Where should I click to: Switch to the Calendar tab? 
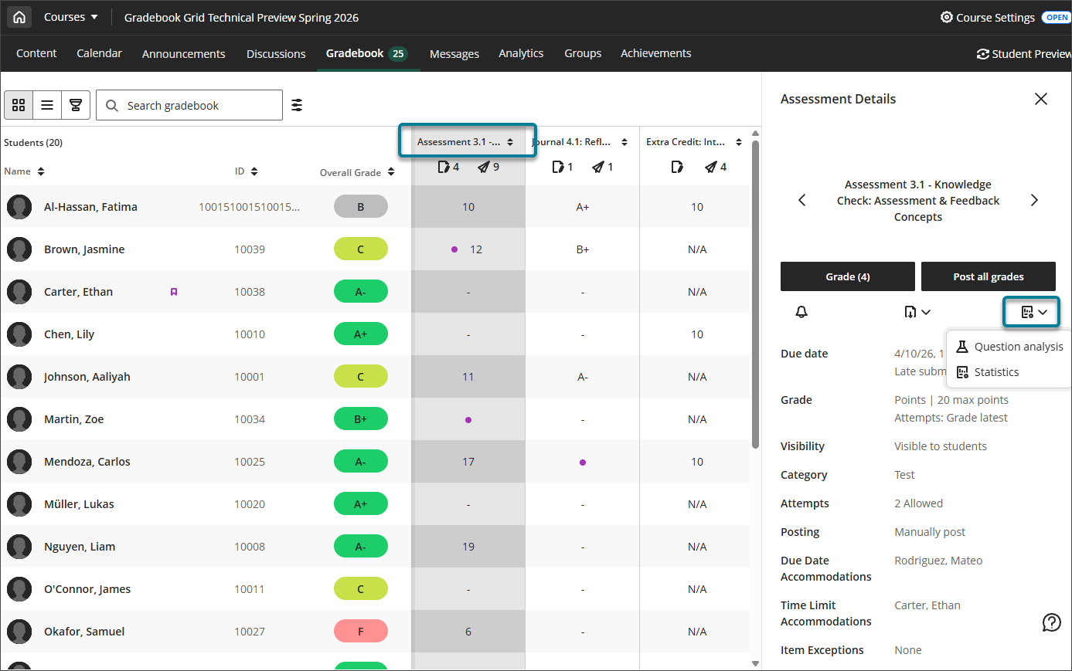[x=99, y=53]
